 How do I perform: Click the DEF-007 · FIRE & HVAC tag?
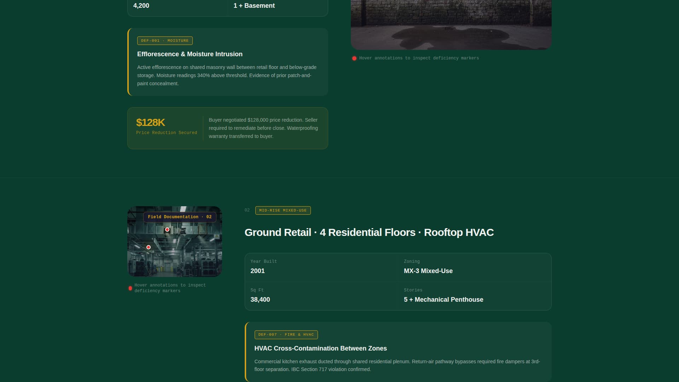click(286, 335)
